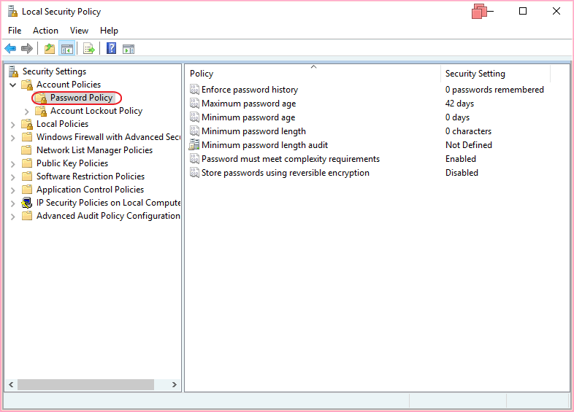This screenshot has height=412, width=574.
Task: Click the Account Lockout Policy folder icon
Action: pos(41,111)
